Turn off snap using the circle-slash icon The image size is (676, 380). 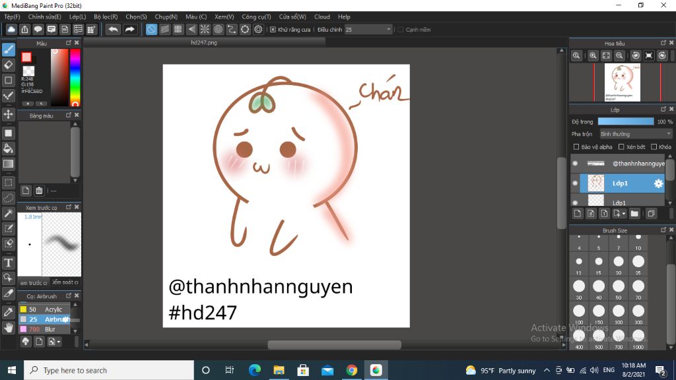click(151, 29)
